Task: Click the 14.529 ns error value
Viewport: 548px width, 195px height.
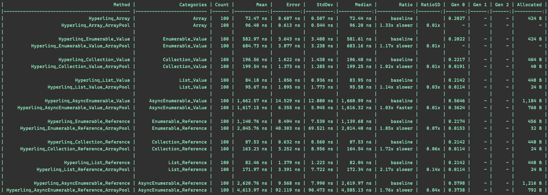Action: 288,101
